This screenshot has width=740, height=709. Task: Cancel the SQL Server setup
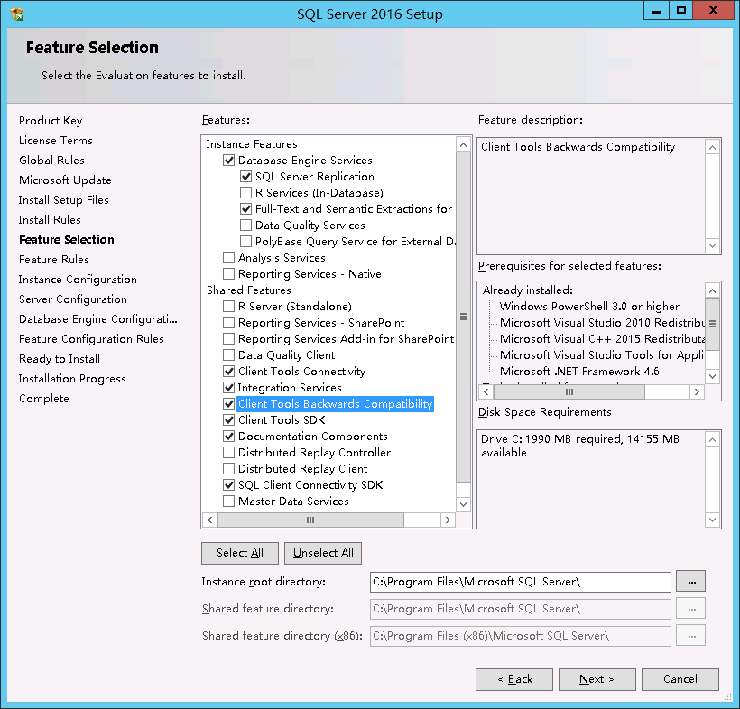tap(680, 679)
